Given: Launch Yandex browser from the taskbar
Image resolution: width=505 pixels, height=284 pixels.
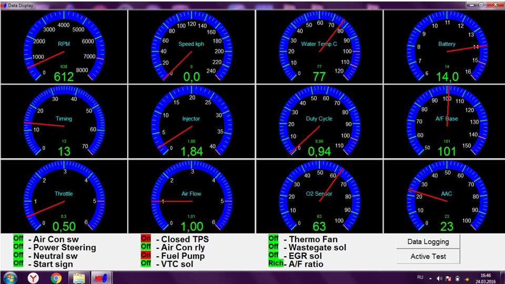Looking at the screenshot, I should tap(33, 278).
